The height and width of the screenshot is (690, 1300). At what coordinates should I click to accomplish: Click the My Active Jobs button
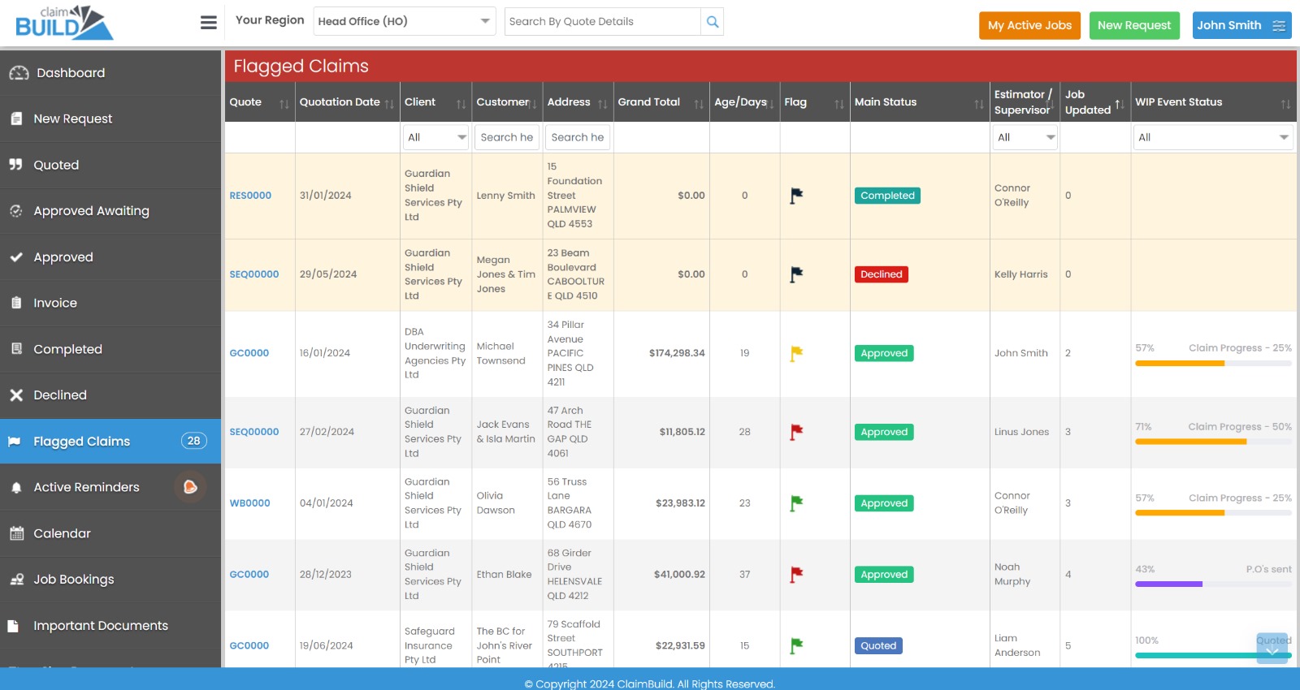[x=1029, y=25]
